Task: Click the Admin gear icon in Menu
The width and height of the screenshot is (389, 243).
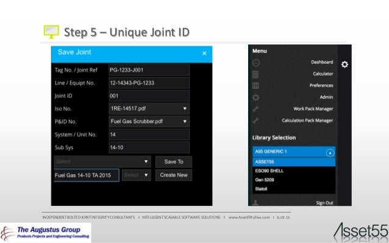Action: [256, 97]
